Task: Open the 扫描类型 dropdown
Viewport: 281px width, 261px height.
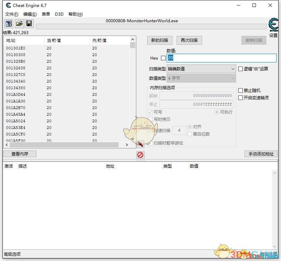Action: [x=201, y=69]
